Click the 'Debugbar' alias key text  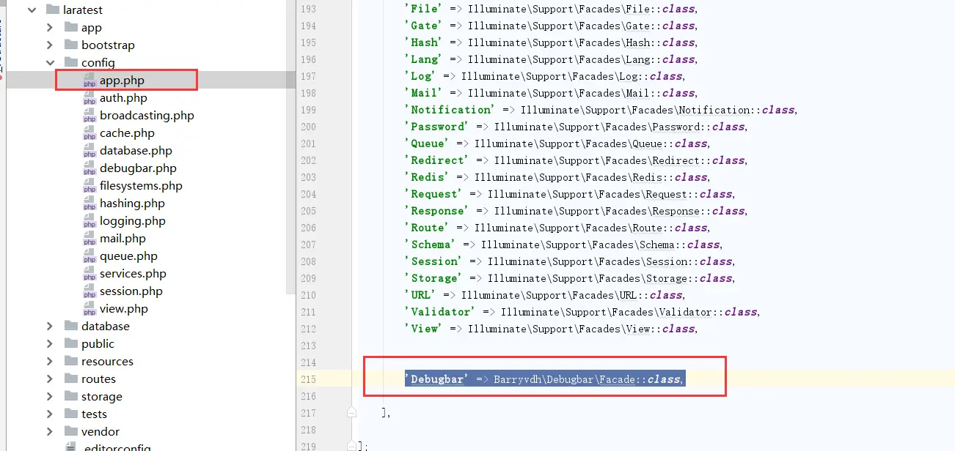[437, 379]
